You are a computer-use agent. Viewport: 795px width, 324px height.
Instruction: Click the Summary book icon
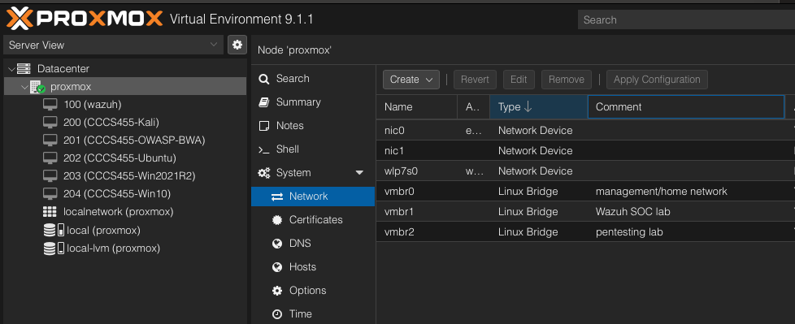pos(263,102)
